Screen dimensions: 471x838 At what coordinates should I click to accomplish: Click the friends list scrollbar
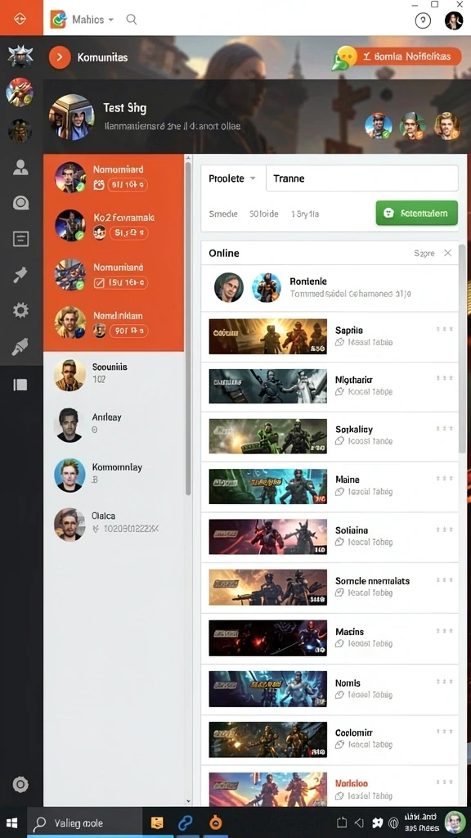188,329
